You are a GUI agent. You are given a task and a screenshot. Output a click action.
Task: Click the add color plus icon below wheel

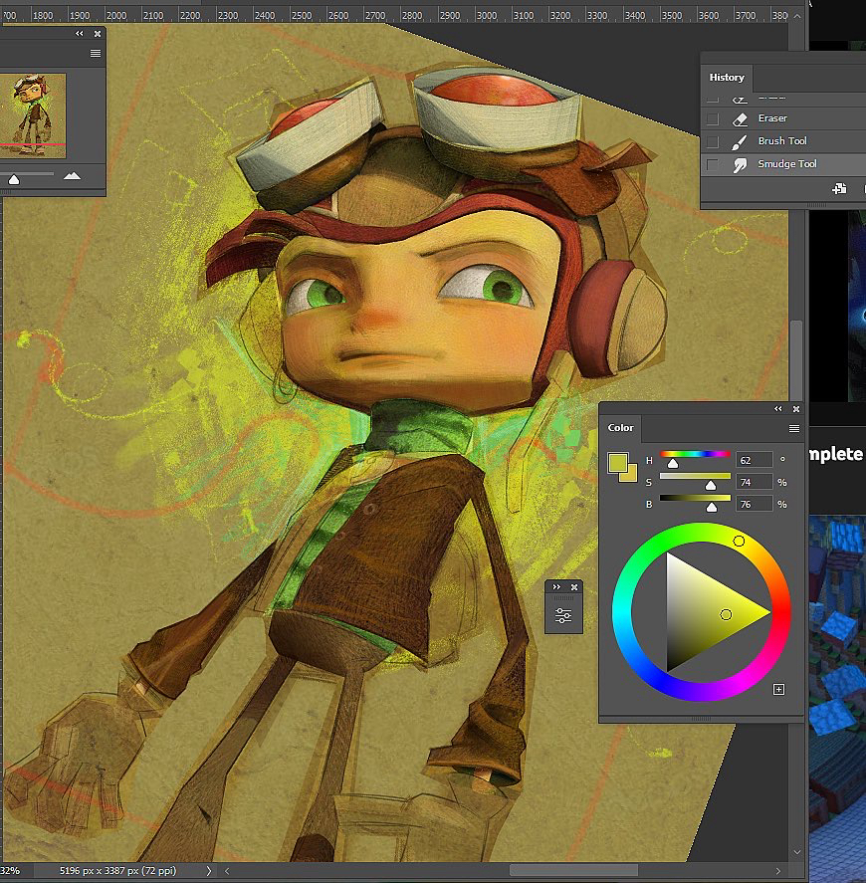778,689
